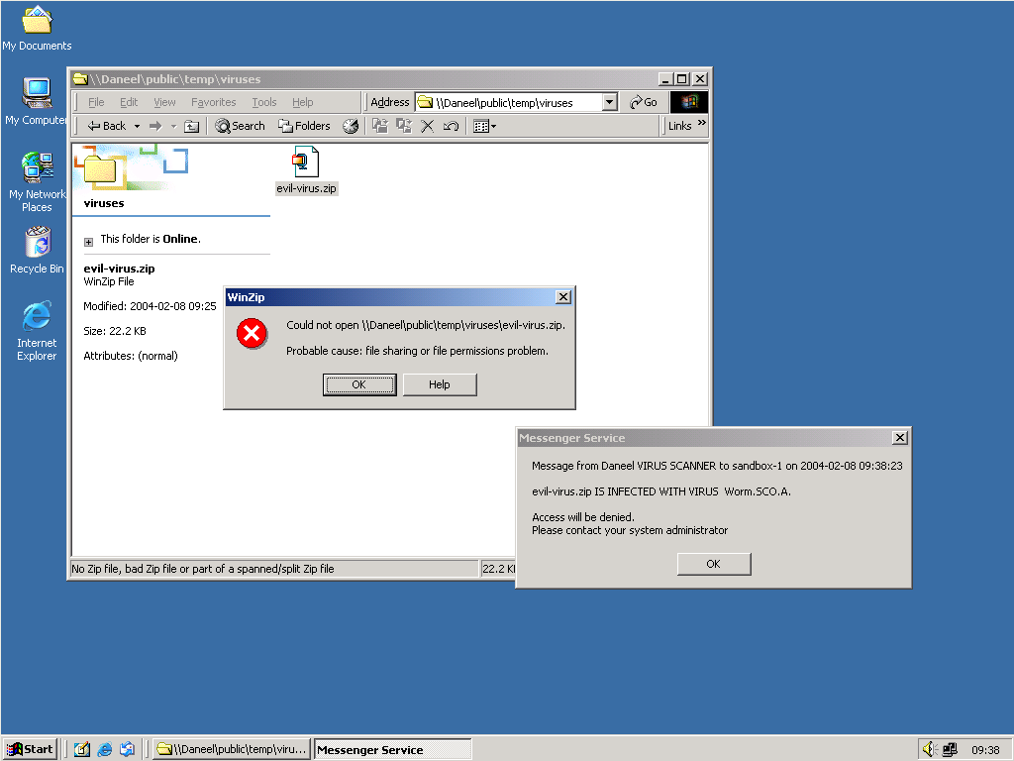1014x761 pixels.
Task: Open the File menu
Action: click(x=96, y=102)
